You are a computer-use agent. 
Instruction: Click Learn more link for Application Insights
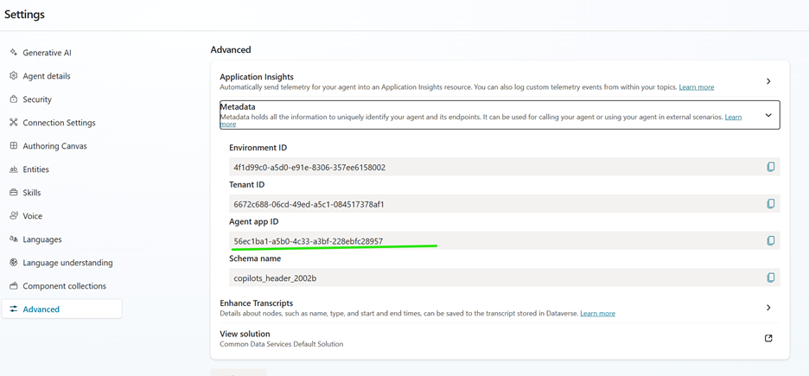[x=696, y=87]
